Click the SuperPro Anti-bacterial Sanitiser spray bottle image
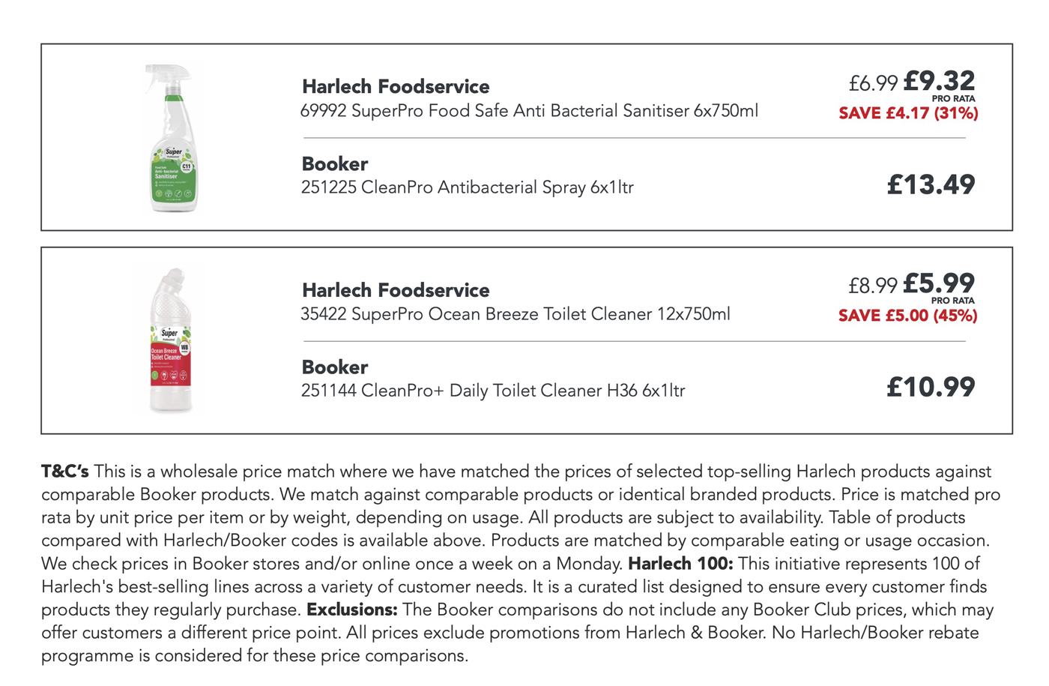Screen dimensions: 1049x686 (x=173, y=138)
